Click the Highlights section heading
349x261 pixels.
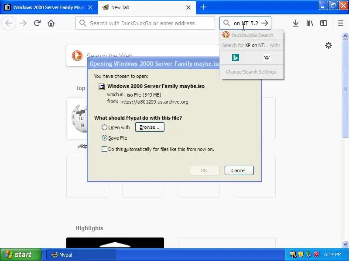pyautogui.click(x=89, y=228)
